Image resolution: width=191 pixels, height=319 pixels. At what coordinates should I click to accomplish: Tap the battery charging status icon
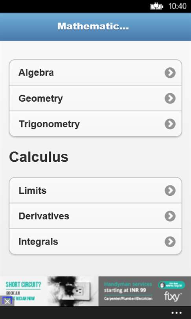156,6
